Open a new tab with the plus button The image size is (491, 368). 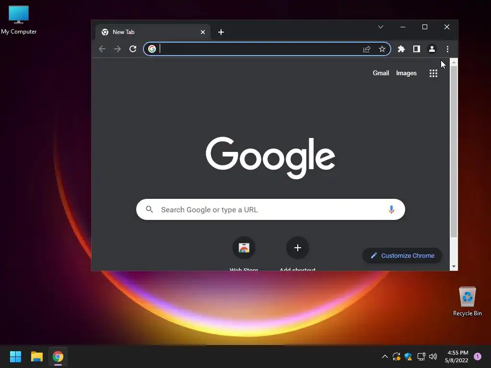tap(221, 32)
